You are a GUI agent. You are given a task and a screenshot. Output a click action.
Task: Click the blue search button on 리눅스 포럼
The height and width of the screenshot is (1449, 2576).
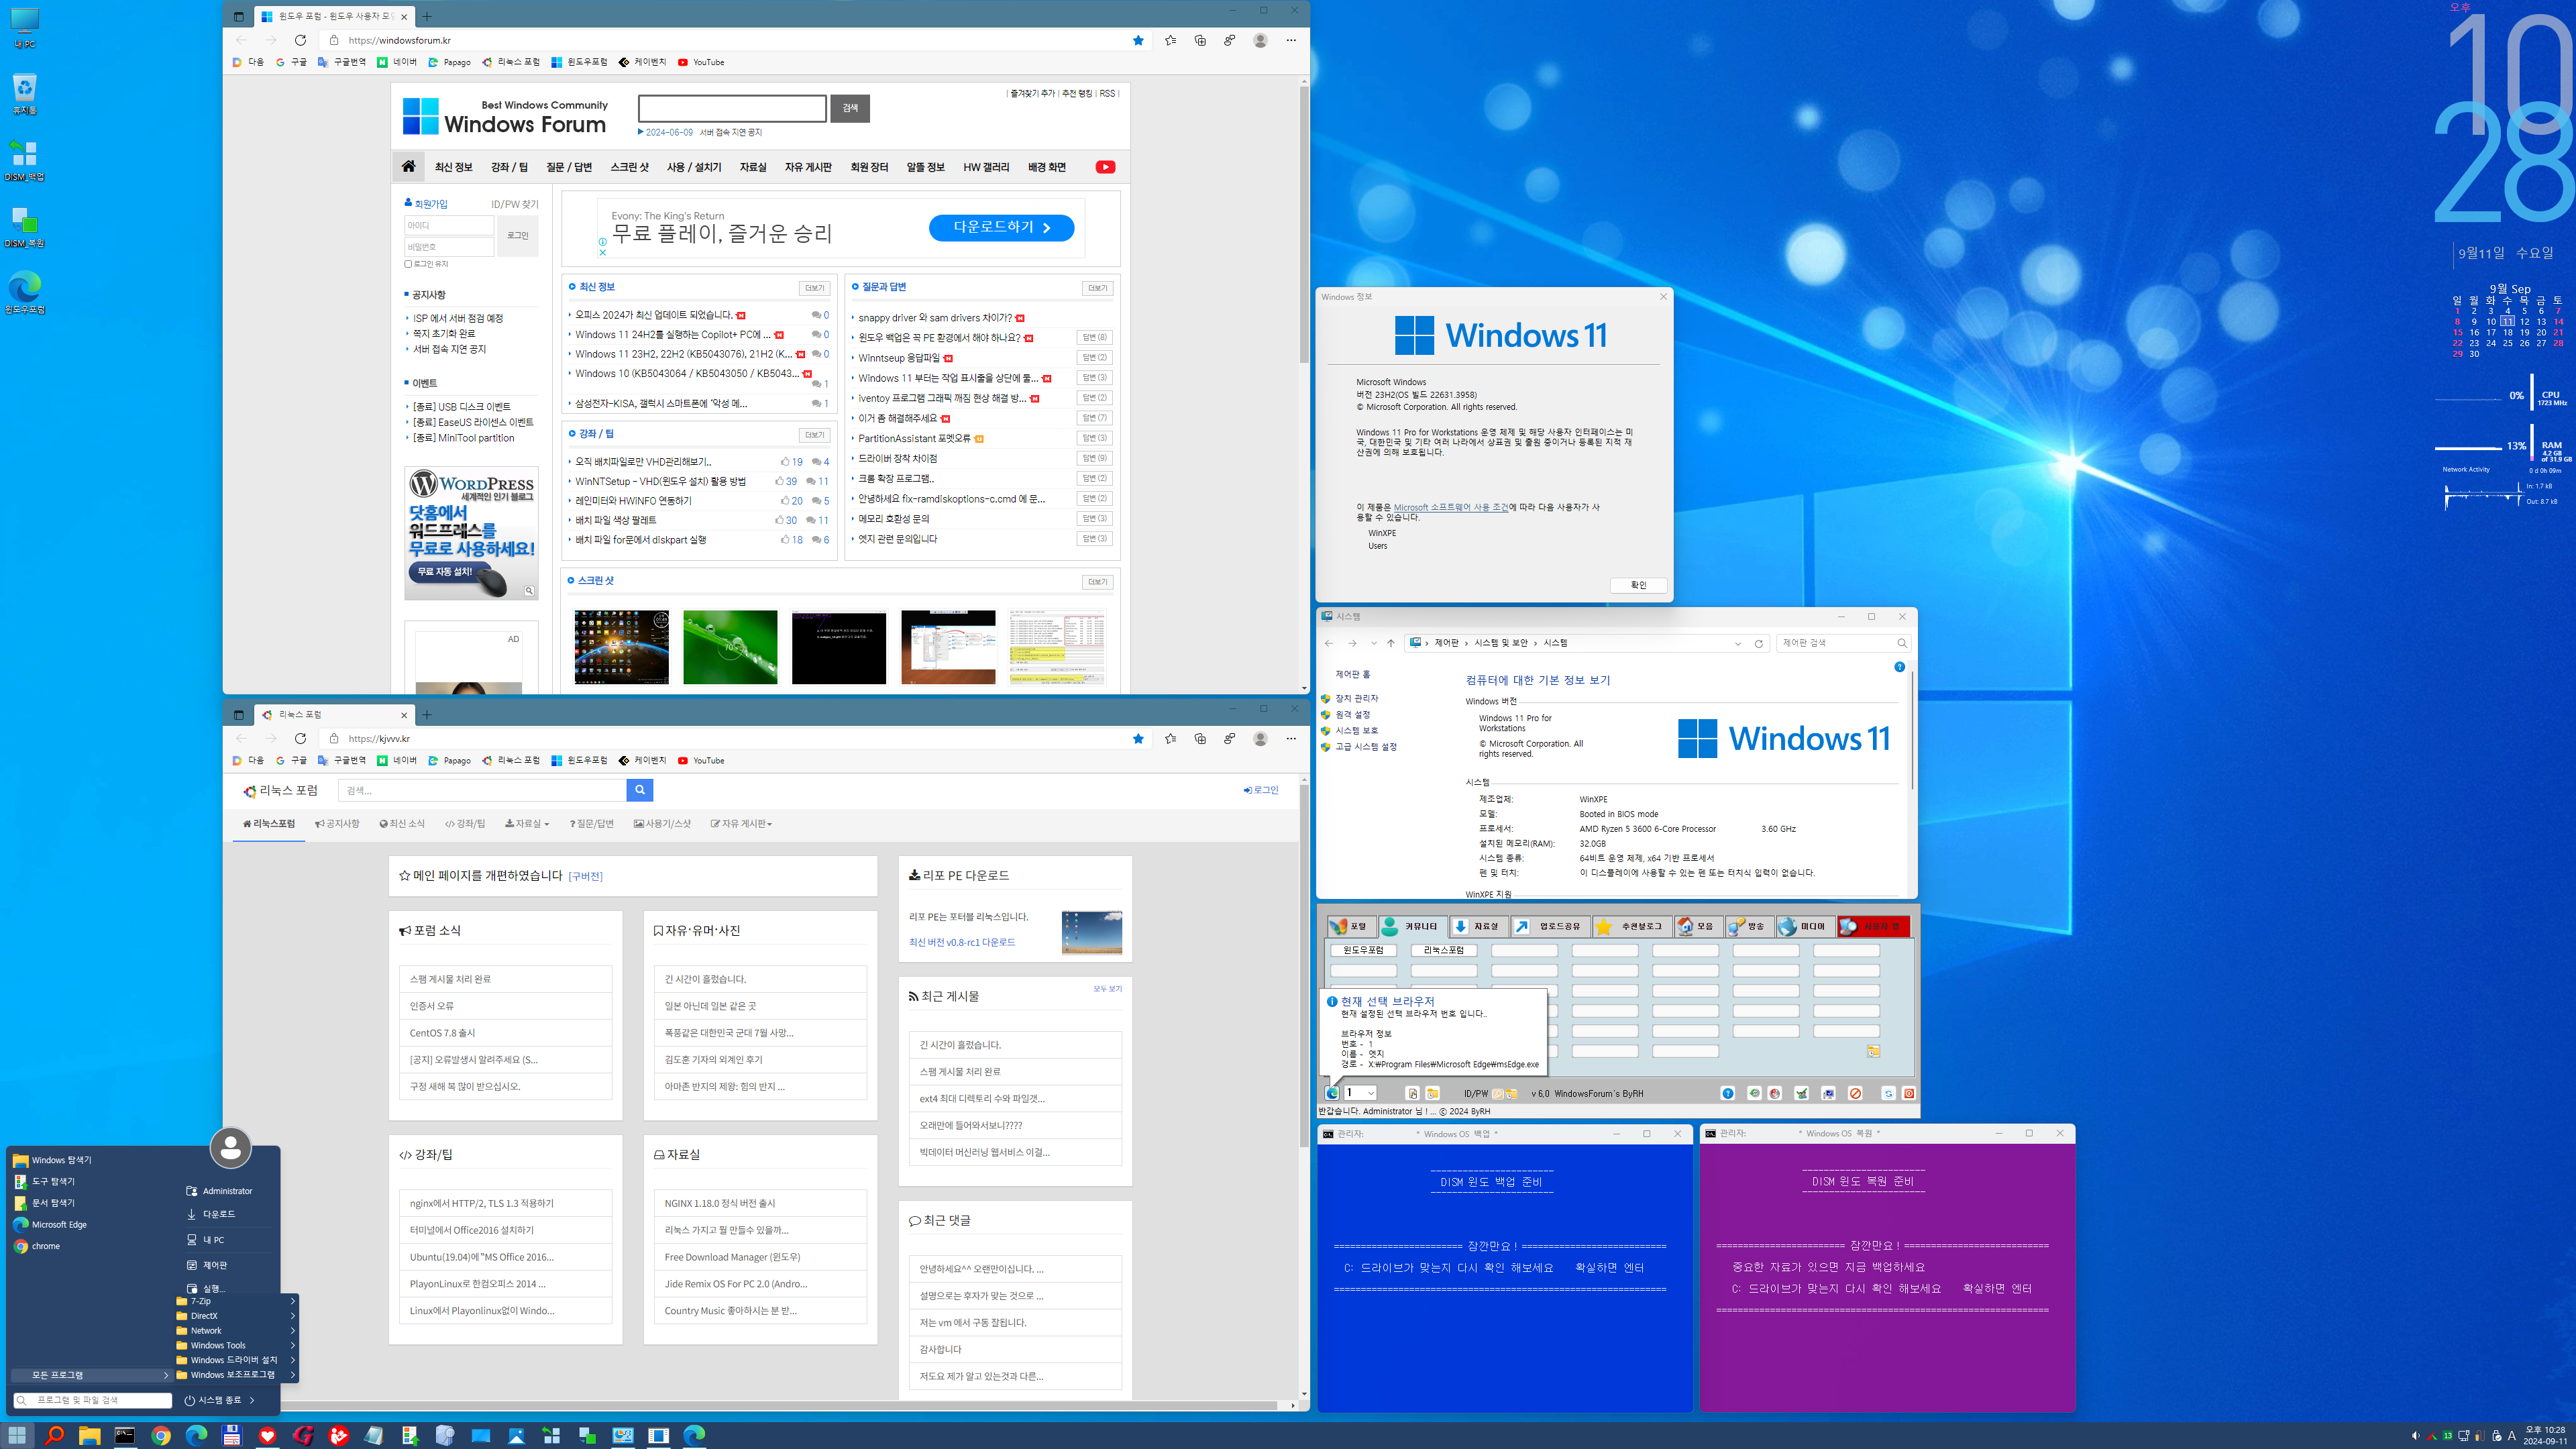(x=640, y=790)
